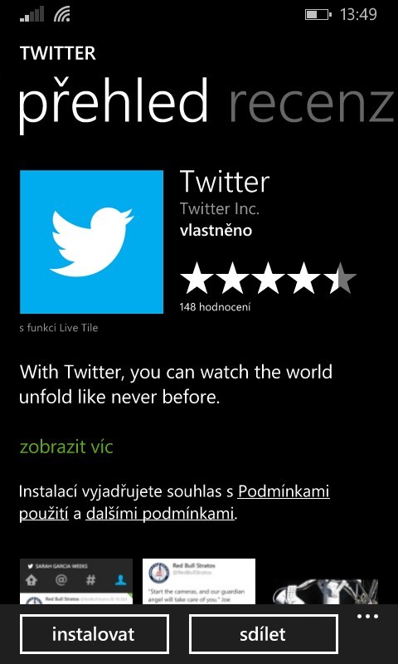This screenshot has height=664, width=398.
Task: Open first screenshot thumbnail with profile tabs
Action: 76,581
